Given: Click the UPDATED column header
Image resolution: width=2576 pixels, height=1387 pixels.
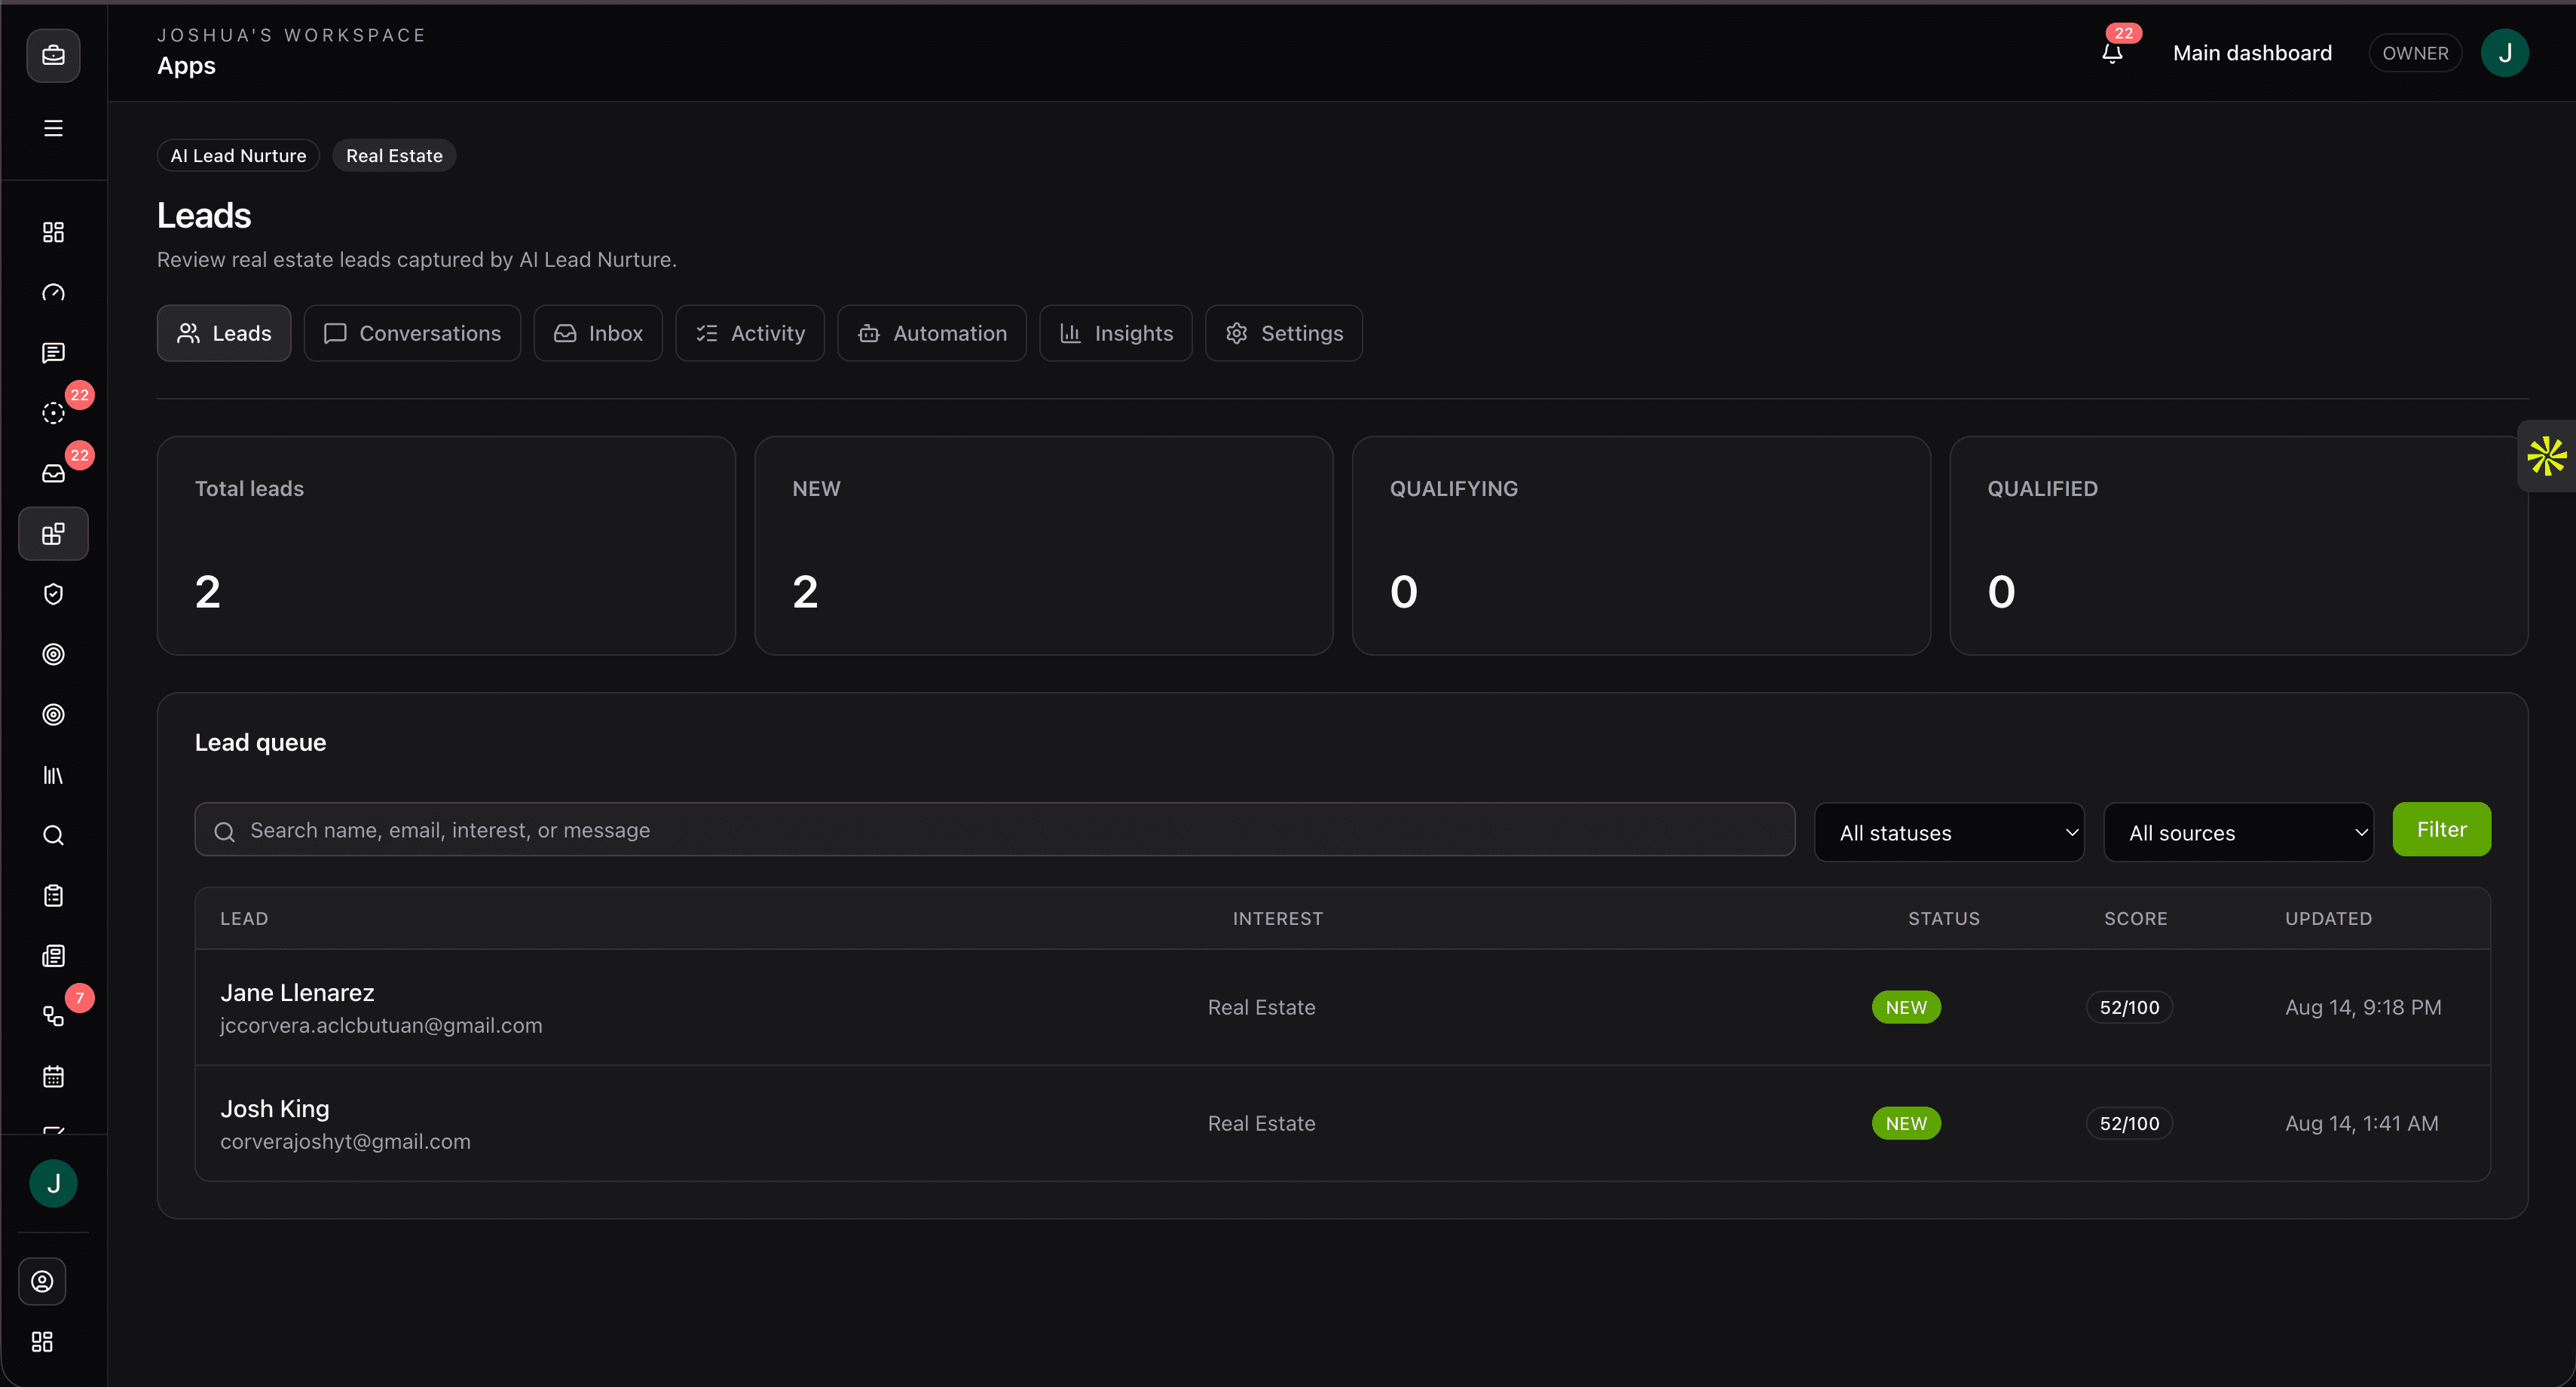Looking at the screenshot, I should pos(2328,918).
